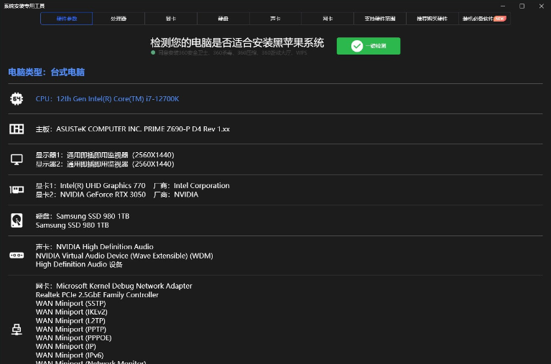Select the 硬件参数 tab

66,19
